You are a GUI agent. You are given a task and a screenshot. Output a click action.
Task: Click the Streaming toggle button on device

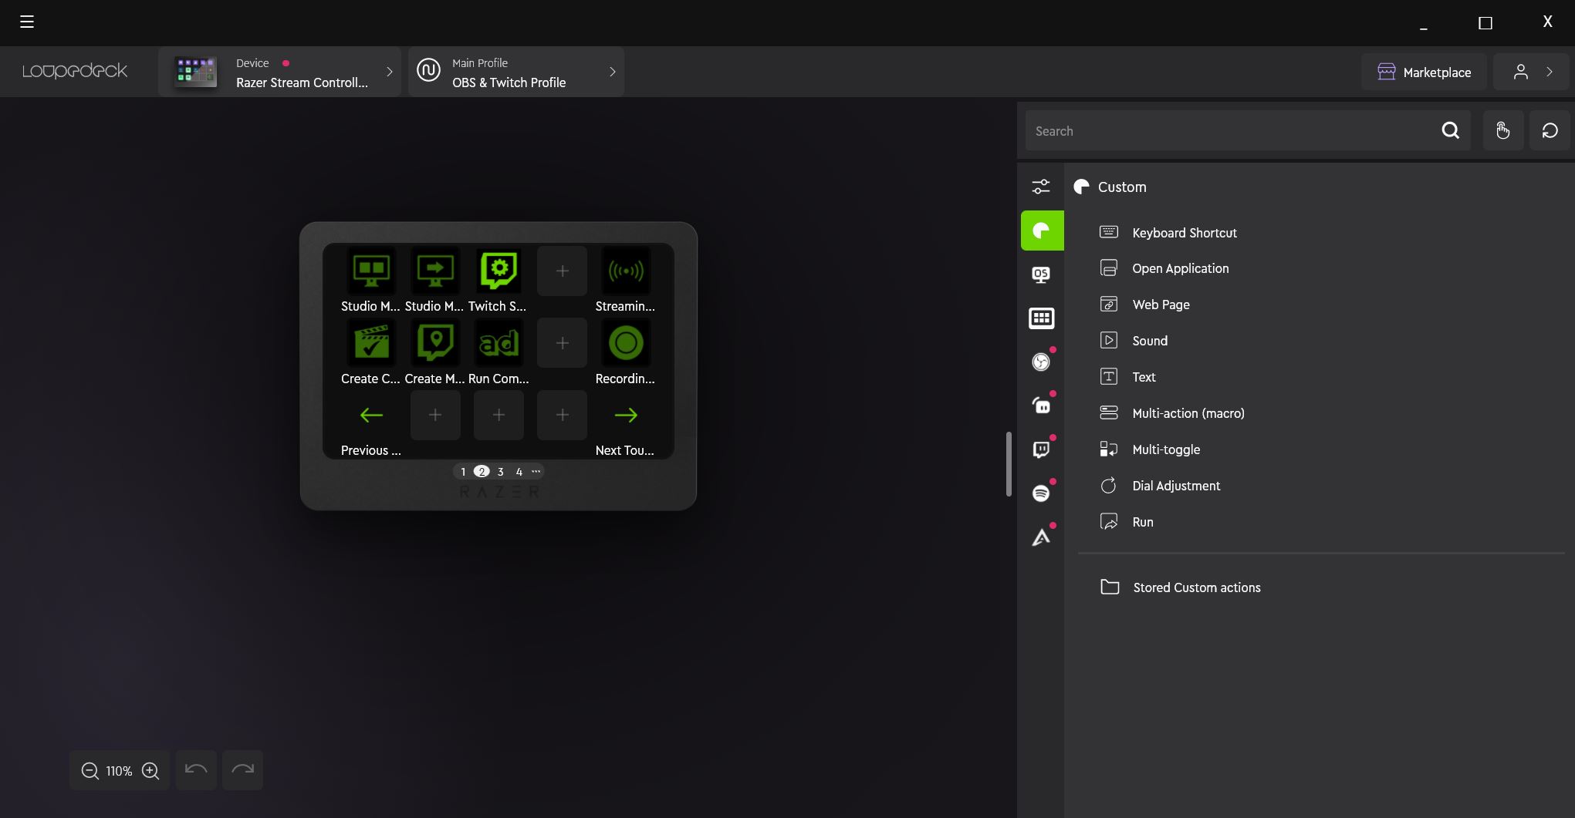point(625,271)
